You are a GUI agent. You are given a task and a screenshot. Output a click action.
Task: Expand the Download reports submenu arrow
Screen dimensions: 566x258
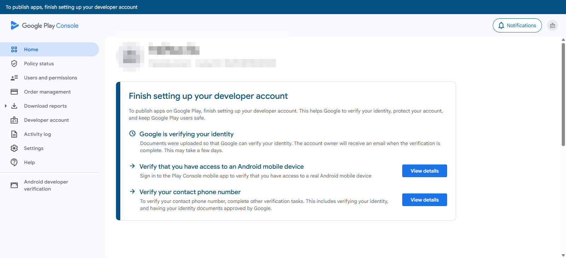(6, 106)
